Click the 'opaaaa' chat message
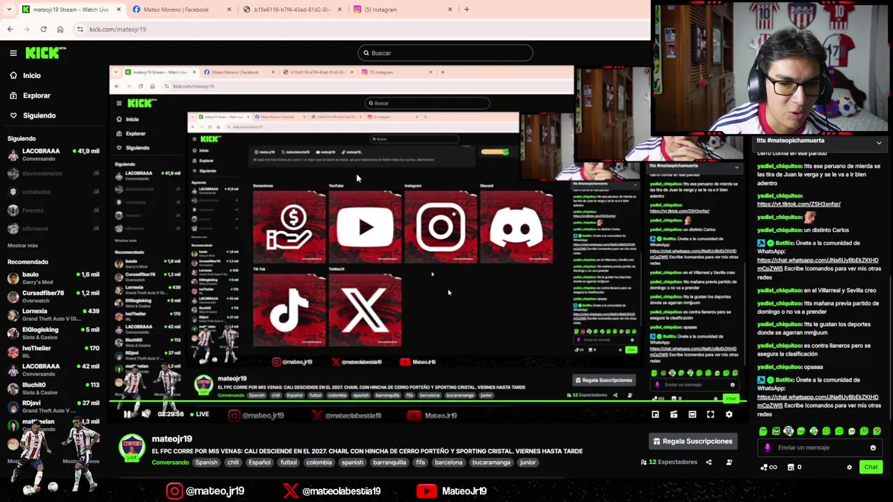 790,367
